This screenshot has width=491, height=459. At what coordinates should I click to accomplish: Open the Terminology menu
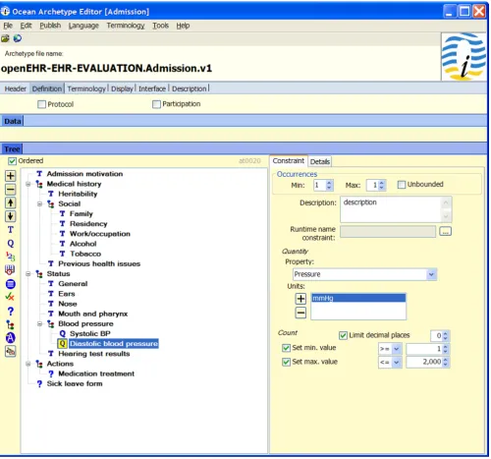coord(126,26)
